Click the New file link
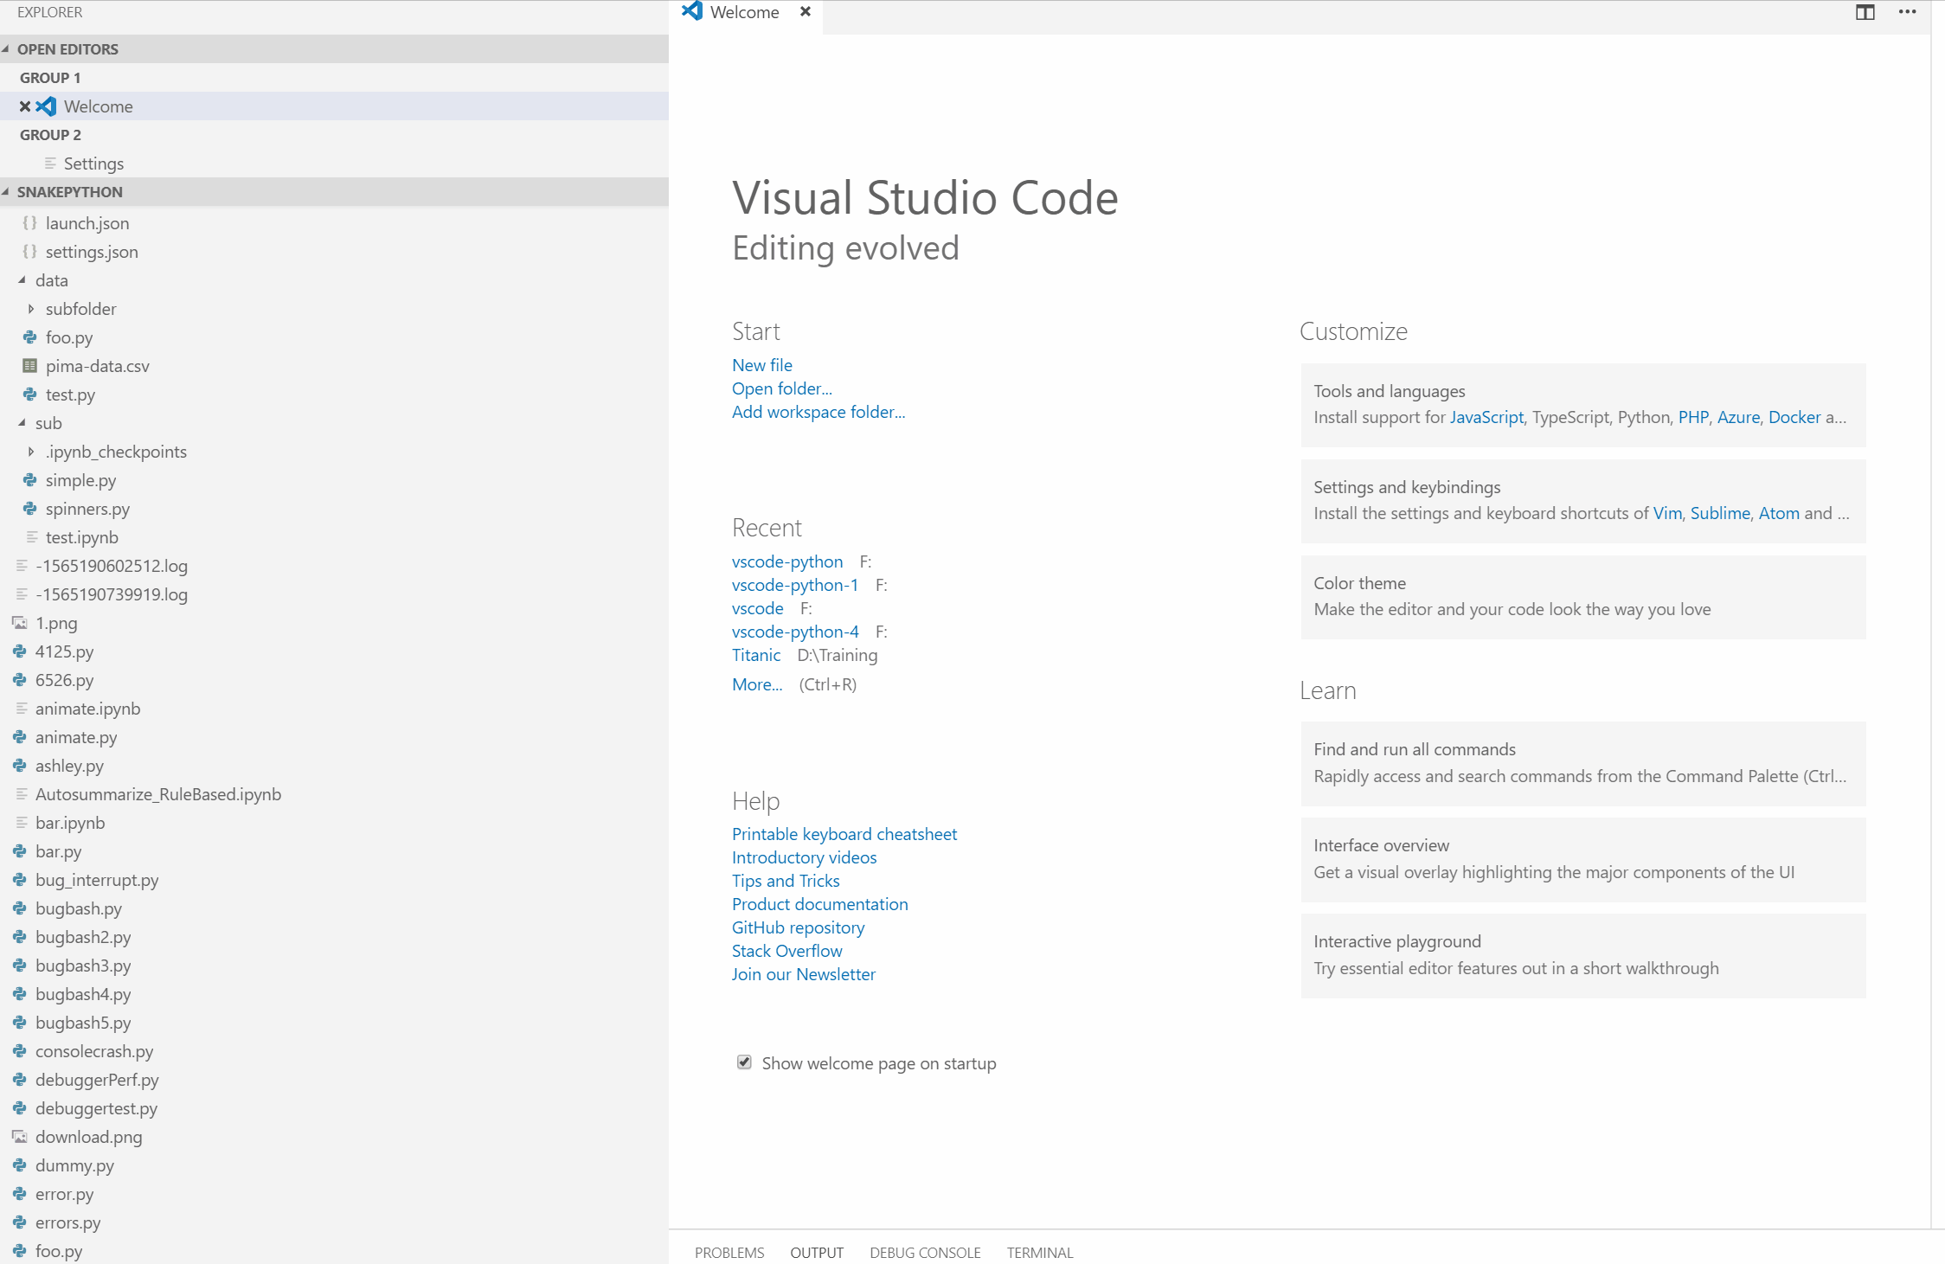Image resolution: width=1945 pixels, height=1264 pixels. click(762, 365)
